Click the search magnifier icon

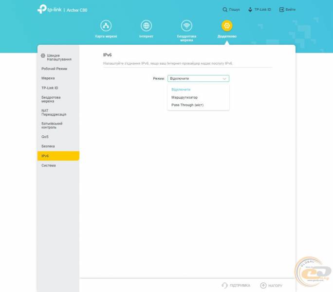[225, 10]
